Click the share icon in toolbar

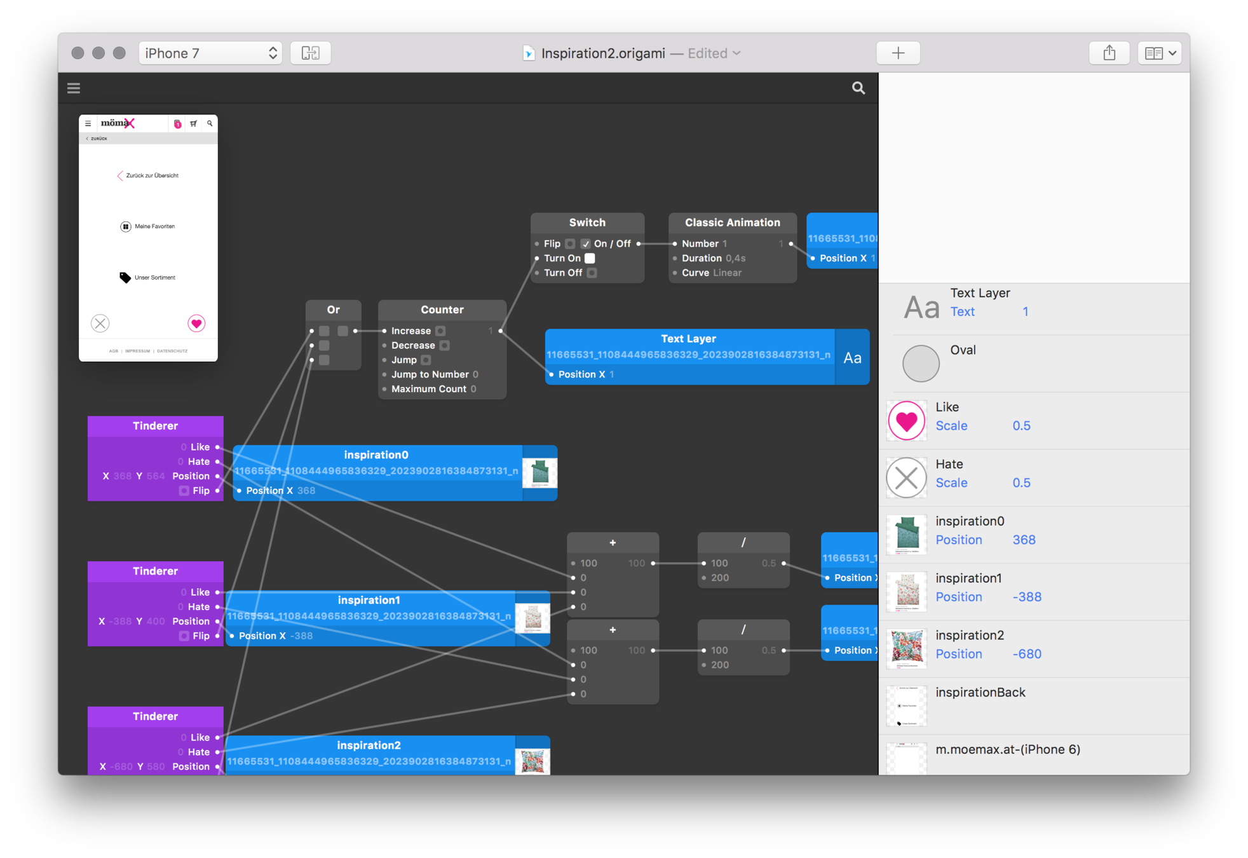pyautogui.click(x=1109, y=53)
